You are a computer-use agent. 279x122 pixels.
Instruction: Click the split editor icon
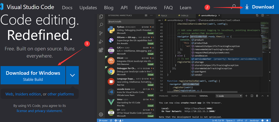[x=263, y=15]
